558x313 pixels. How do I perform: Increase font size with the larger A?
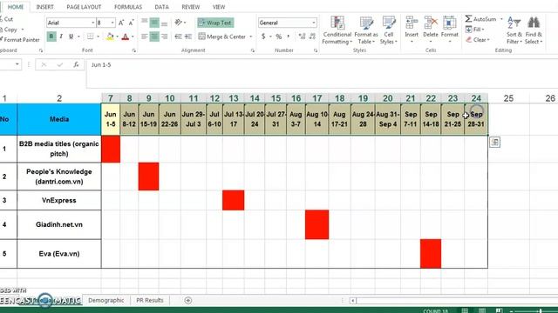tap(121, 23)
